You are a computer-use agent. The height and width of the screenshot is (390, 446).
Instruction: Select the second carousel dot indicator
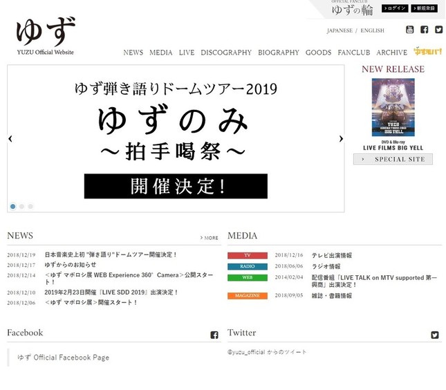pyautogui.click(x=21, y=206)
